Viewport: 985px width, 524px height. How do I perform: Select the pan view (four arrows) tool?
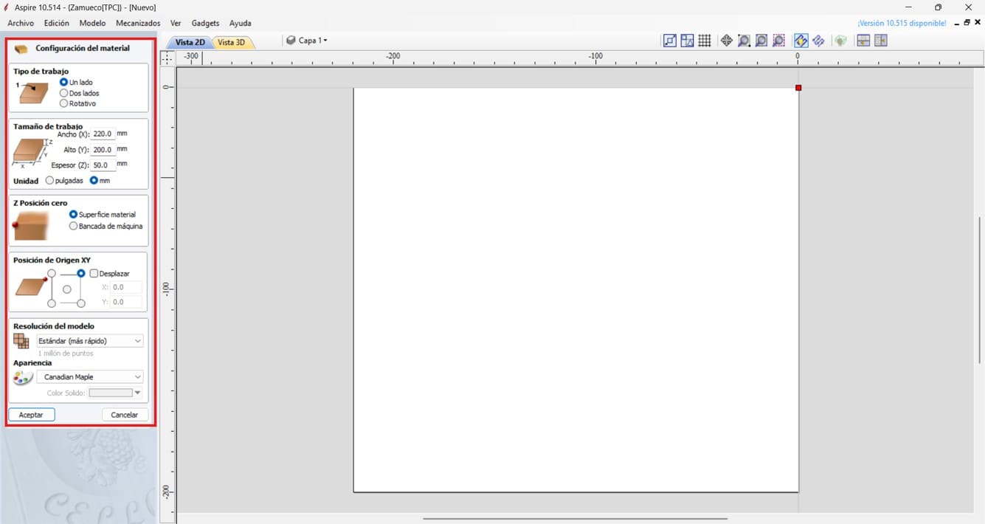coord(727,41)
